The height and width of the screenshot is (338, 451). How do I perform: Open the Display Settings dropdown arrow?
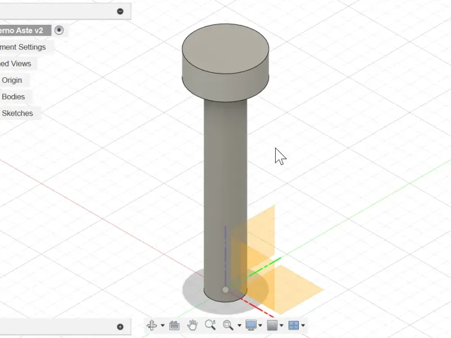(260, 326)
